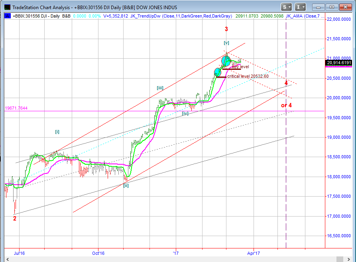
Task: Select the purple dashed vertical line
Action: [x=286, y=133]
